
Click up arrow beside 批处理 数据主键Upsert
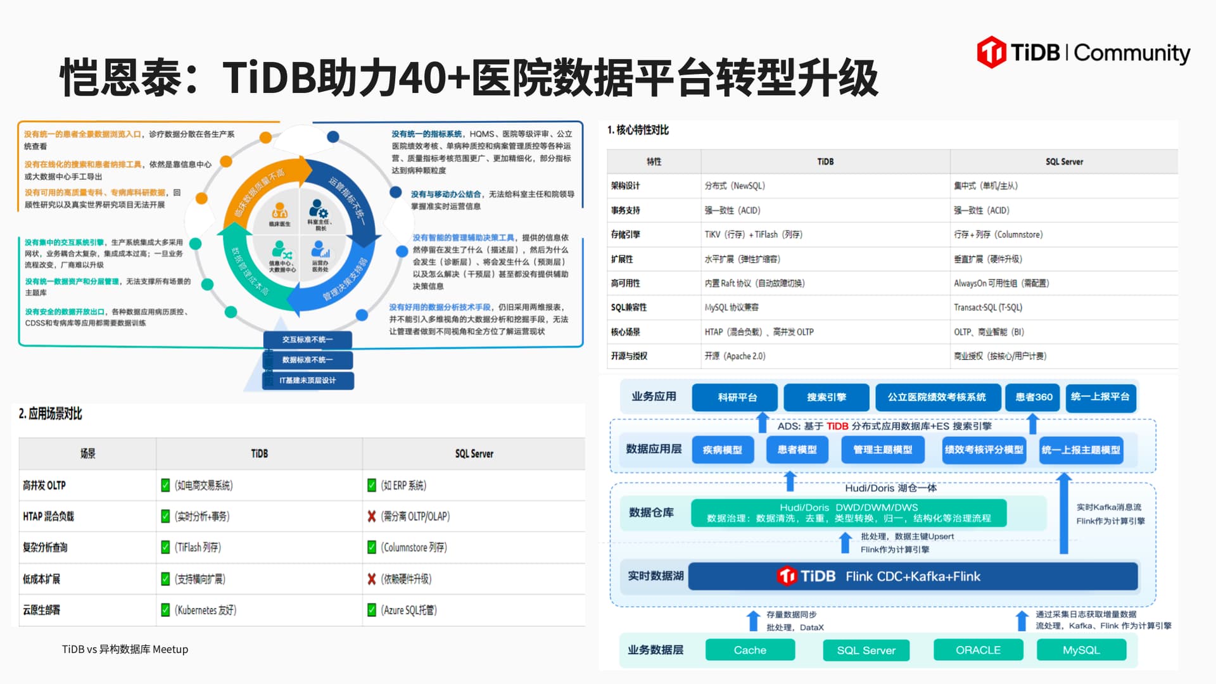[845, 543]
